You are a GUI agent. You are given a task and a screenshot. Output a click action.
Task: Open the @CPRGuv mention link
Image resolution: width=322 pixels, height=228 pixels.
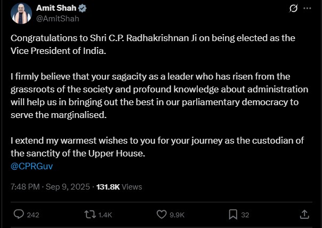point(31,166)
